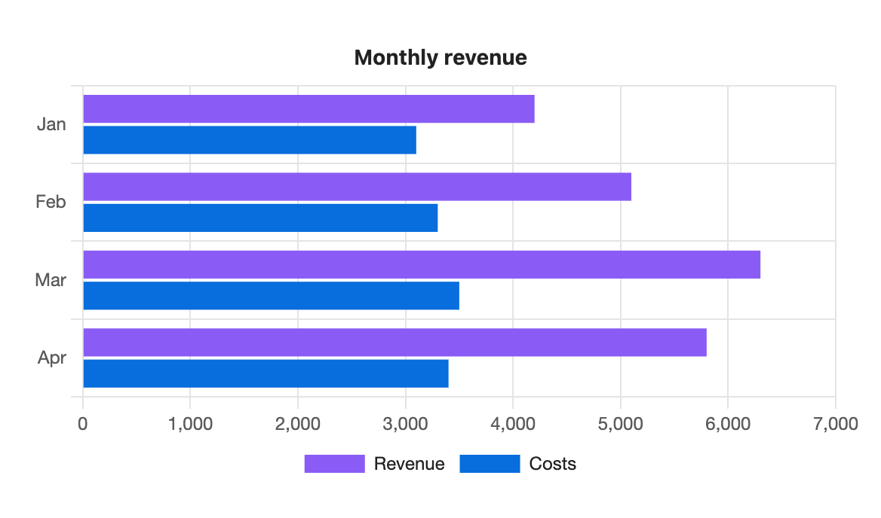Click the blue Costs legend swatch
The image size is (881, 518).
point(490,464)
